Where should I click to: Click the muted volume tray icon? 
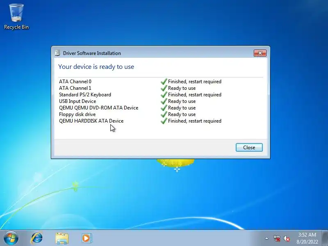coord(286,238)
